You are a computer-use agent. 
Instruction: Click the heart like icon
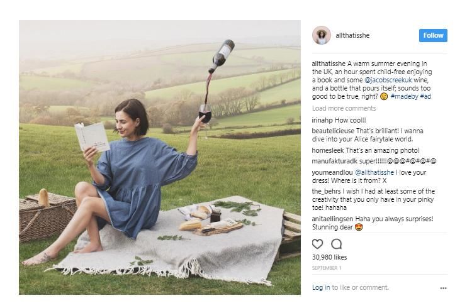(318, 244)
